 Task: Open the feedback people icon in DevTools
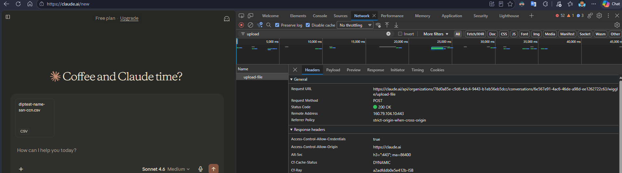click(x=590, y=16)
